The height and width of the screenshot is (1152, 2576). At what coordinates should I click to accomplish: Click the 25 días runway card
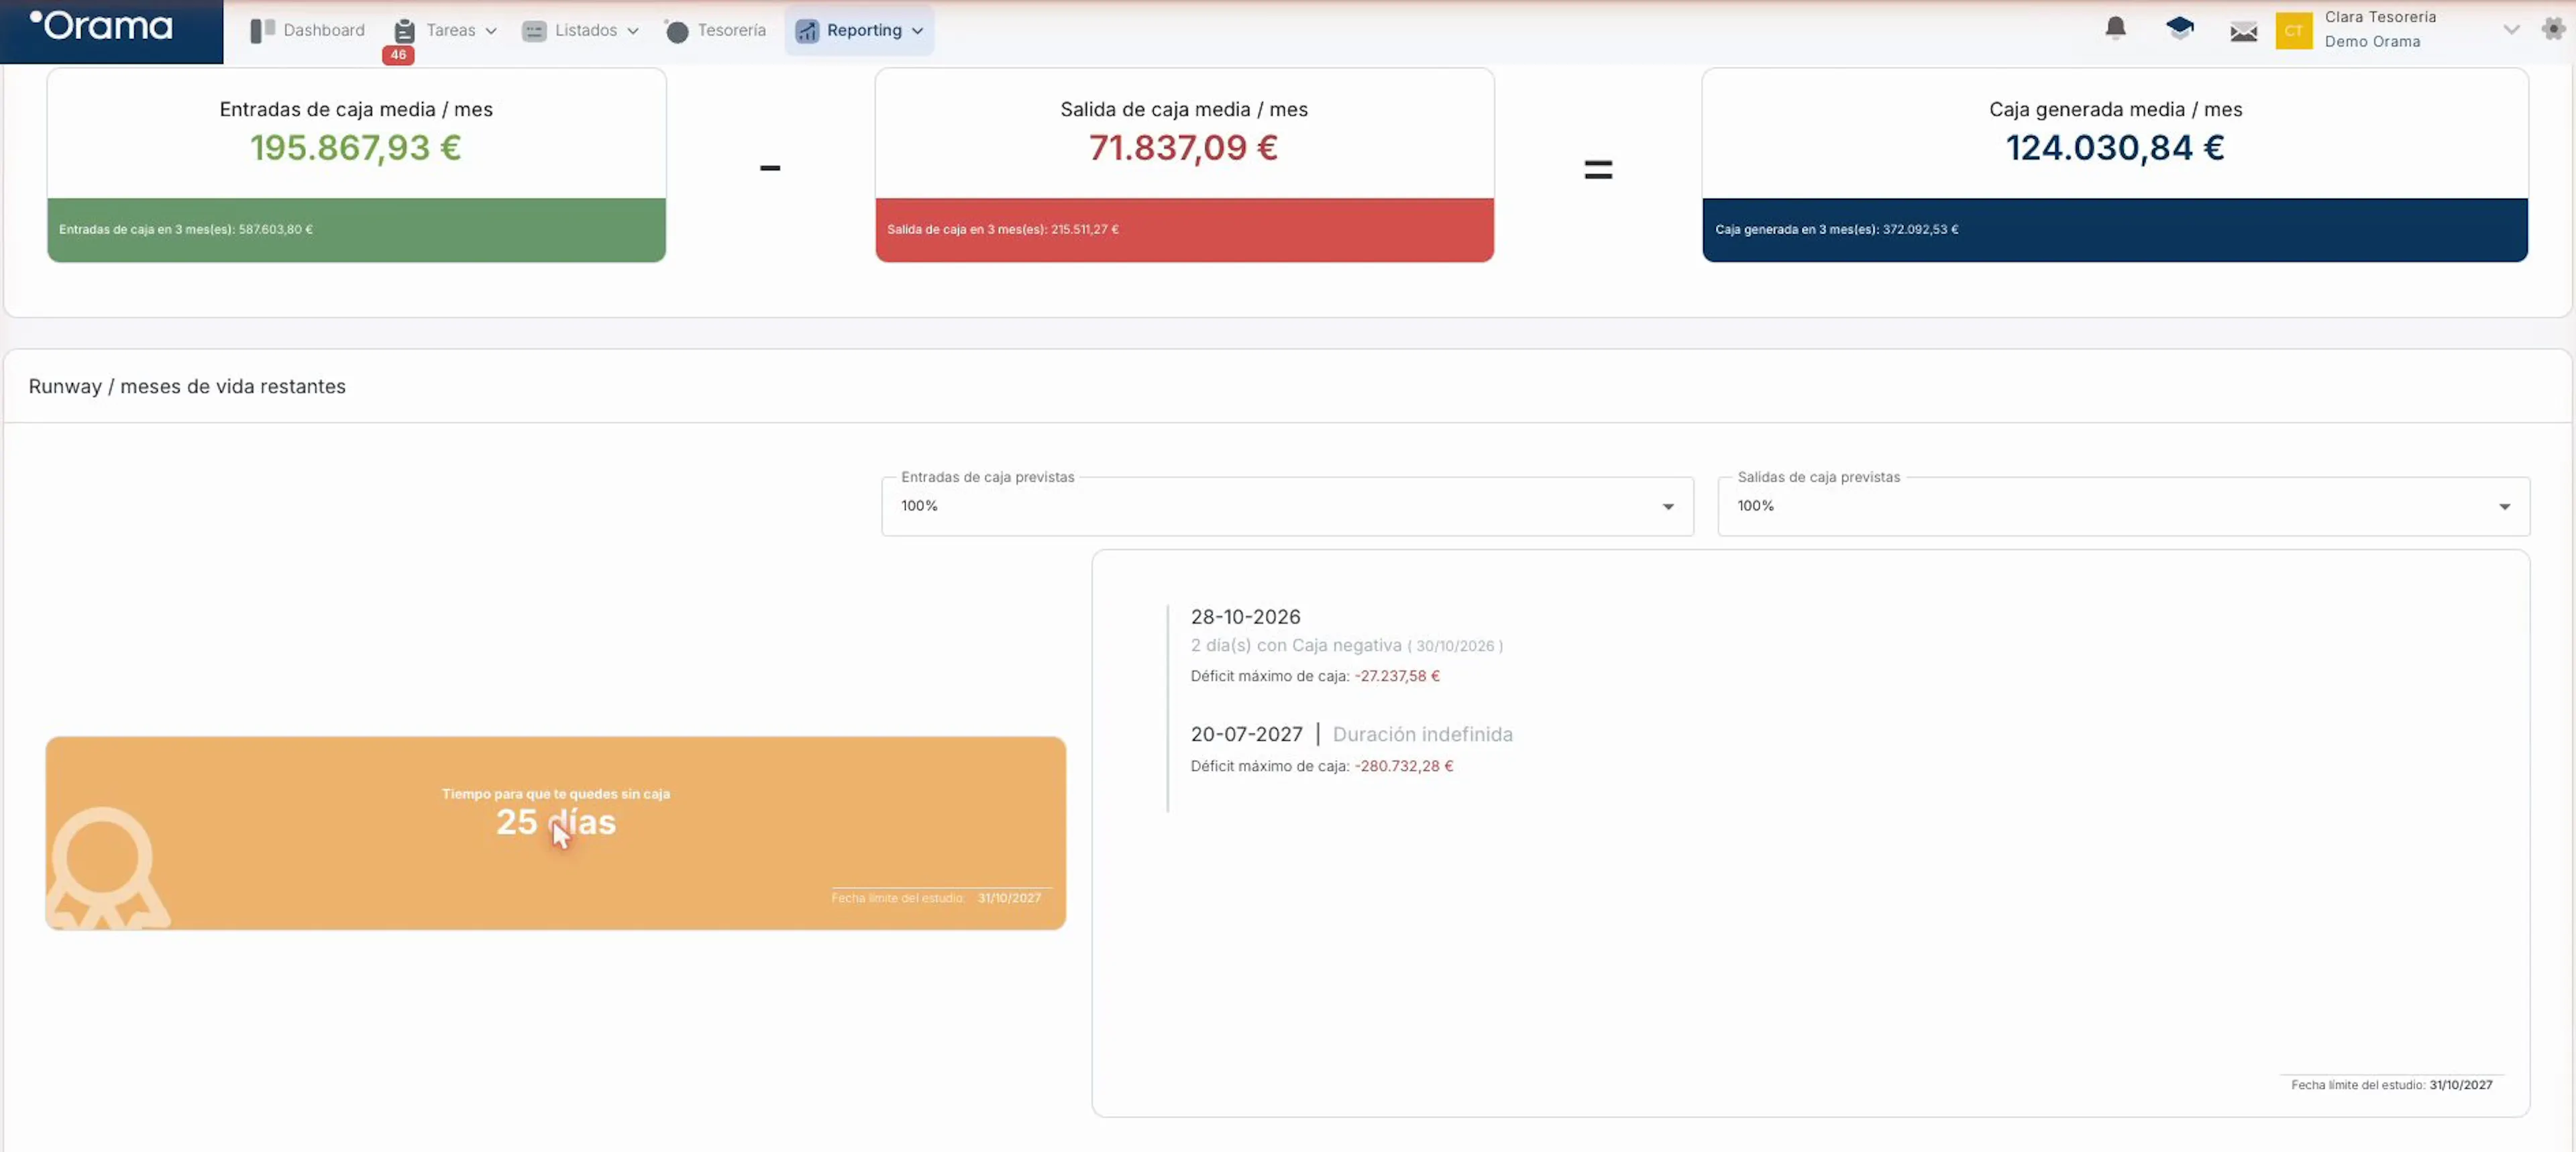pos(555,833)
